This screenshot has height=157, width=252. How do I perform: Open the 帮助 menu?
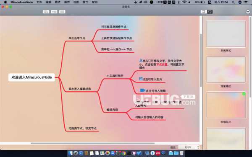pos(94,2)
